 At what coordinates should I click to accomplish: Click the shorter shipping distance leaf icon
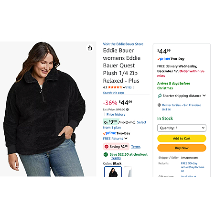160,96
